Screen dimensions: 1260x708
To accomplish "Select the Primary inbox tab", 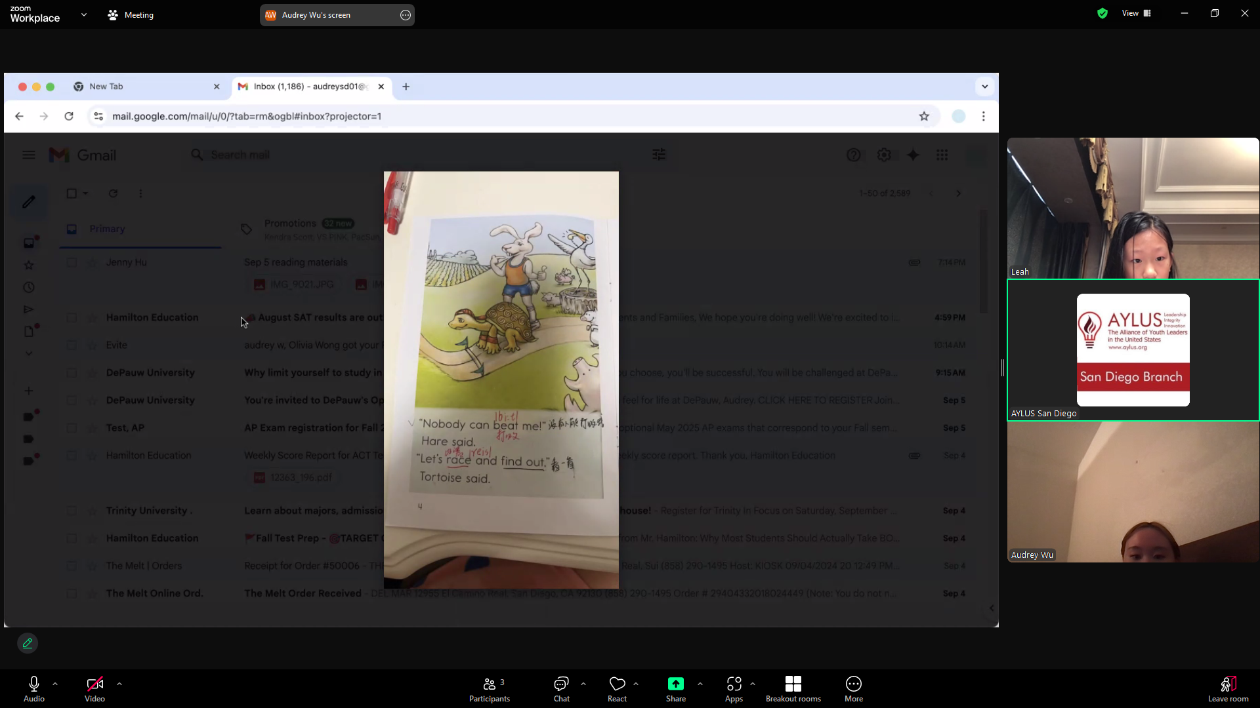I will (x=140, y=229).
